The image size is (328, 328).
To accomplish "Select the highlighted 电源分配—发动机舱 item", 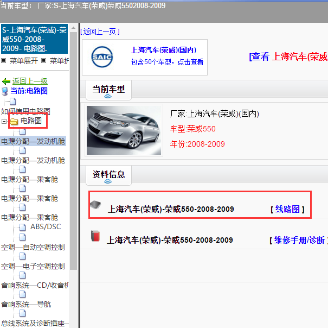I will [33, 141].
